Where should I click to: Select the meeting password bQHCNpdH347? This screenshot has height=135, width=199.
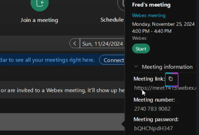154,128
